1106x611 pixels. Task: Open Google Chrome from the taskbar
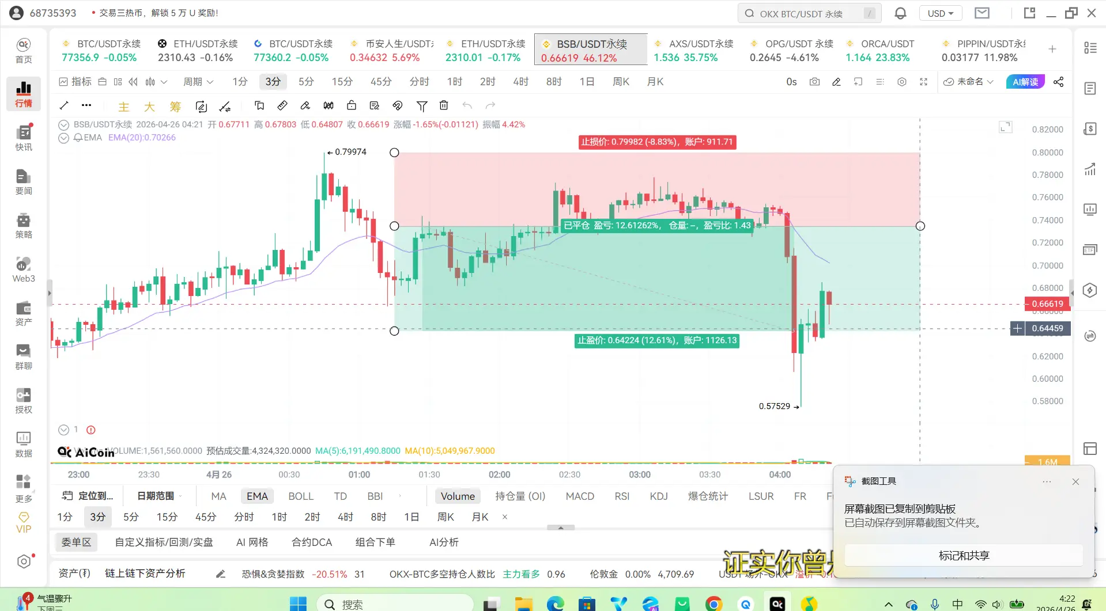coord(714,604)
